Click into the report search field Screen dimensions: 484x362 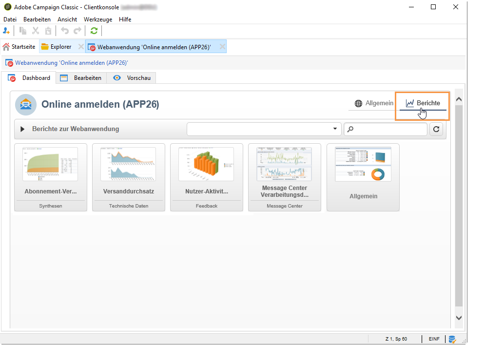[386, 129]
